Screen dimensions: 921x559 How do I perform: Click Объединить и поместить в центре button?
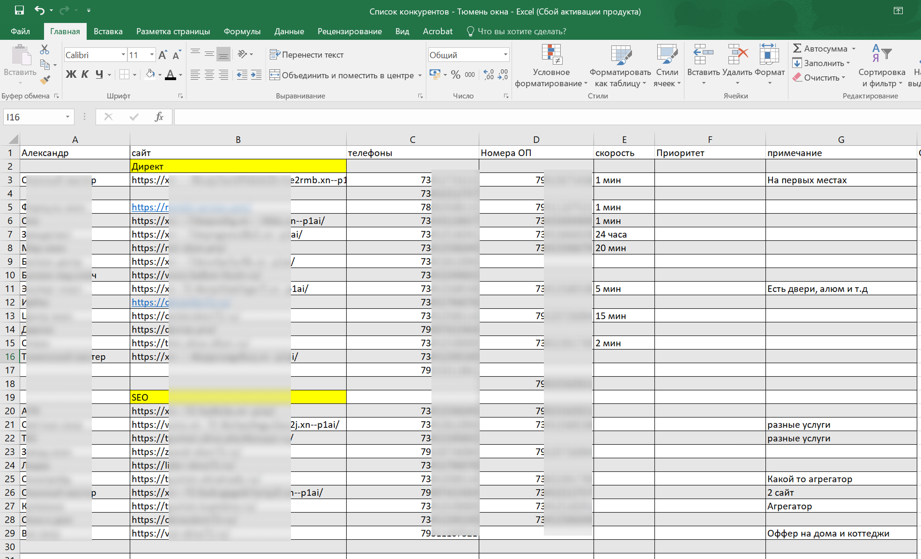click(342, 75)
